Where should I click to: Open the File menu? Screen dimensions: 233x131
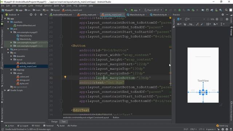click(3, 6)
